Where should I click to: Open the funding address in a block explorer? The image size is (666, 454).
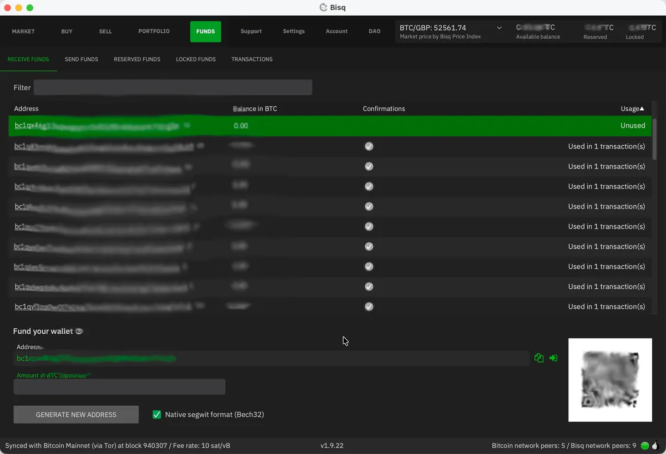[x=553, y=358]
